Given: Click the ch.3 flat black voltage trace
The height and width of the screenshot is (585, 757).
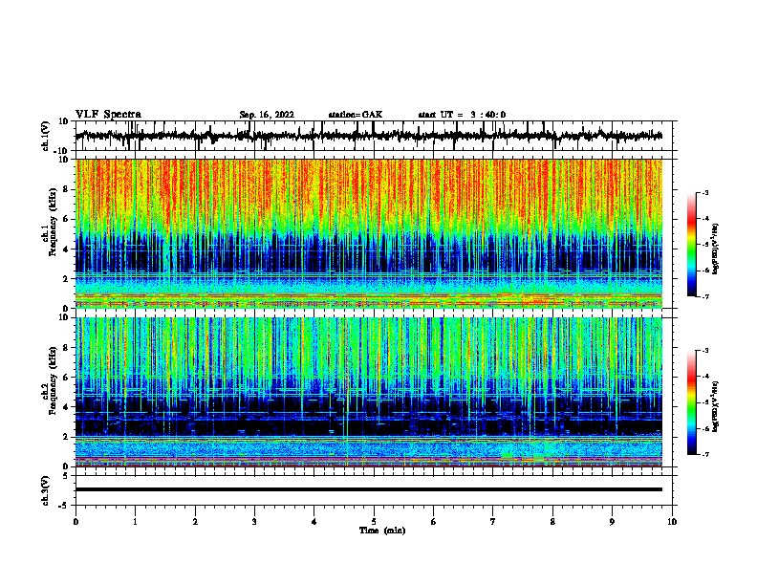Looking at the screenshot, I should [x=369, y=489].
